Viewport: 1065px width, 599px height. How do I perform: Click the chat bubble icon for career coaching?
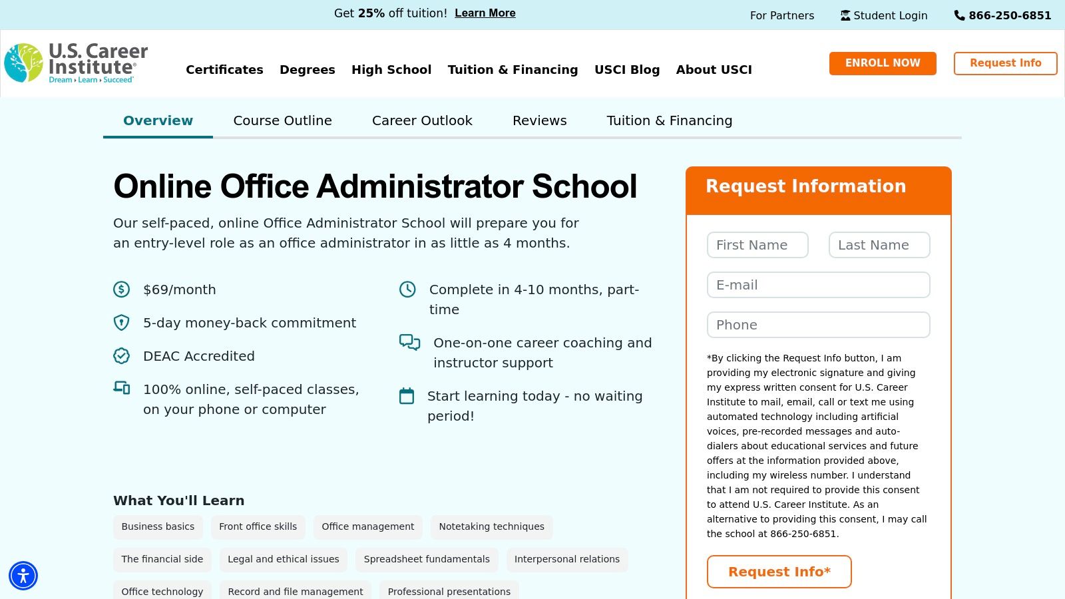[409, 343]
